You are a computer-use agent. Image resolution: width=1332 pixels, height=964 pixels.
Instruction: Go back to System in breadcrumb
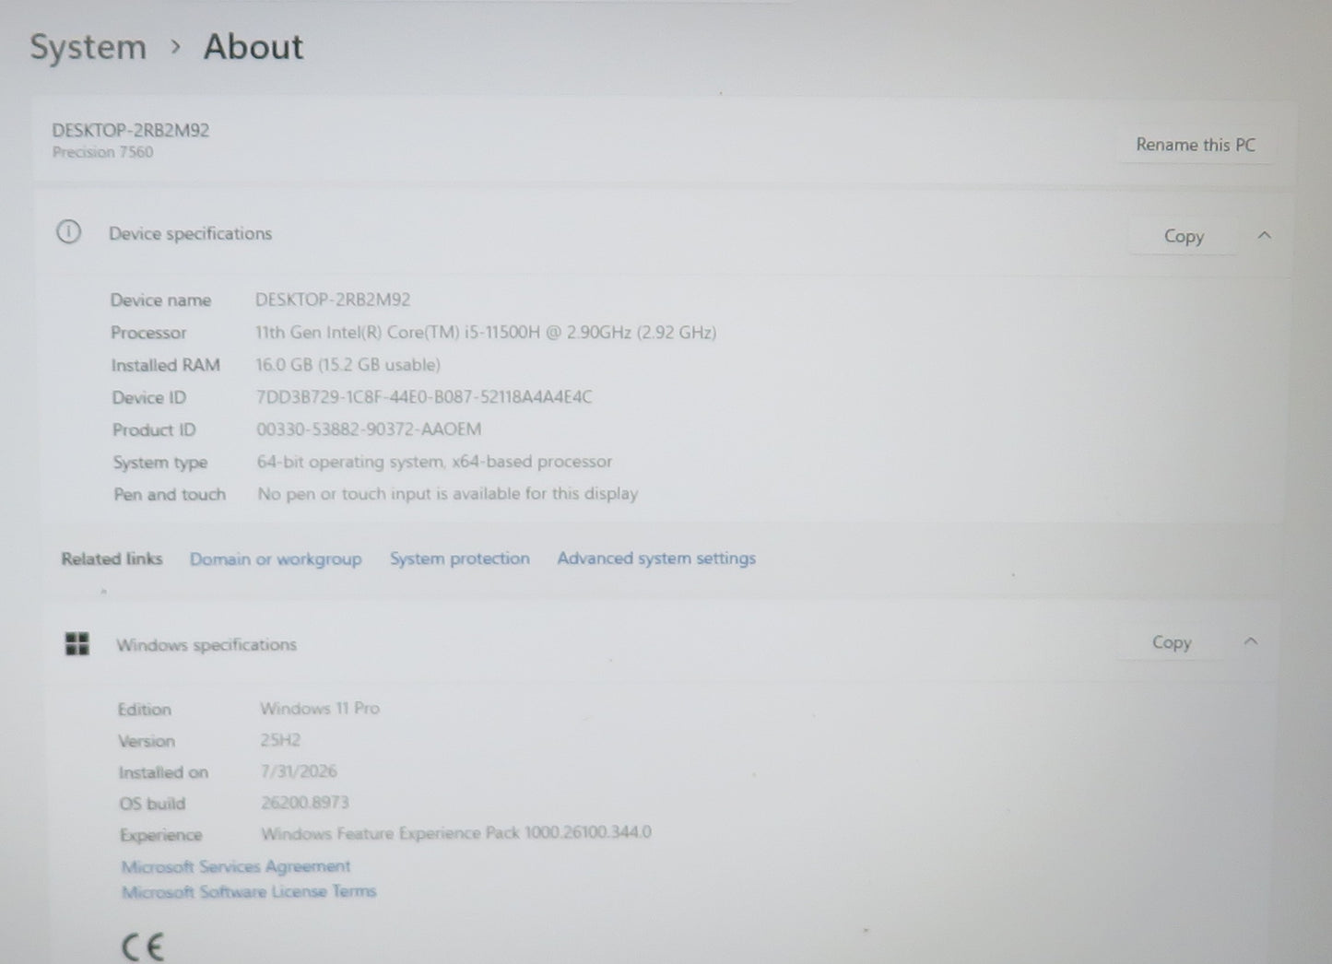pos(88,47)
